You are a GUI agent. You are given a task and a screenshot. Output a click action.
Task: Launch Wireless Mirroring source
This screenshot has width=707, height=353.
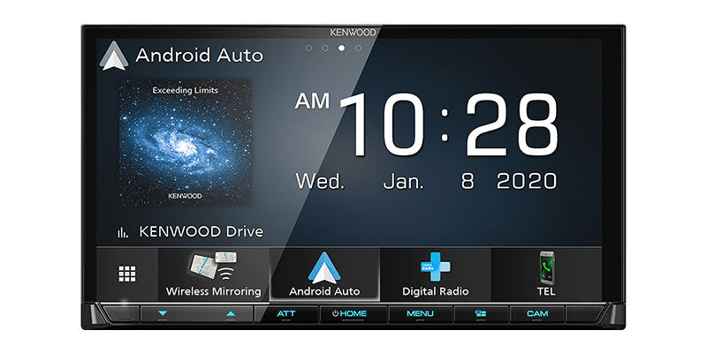[214, 274]
